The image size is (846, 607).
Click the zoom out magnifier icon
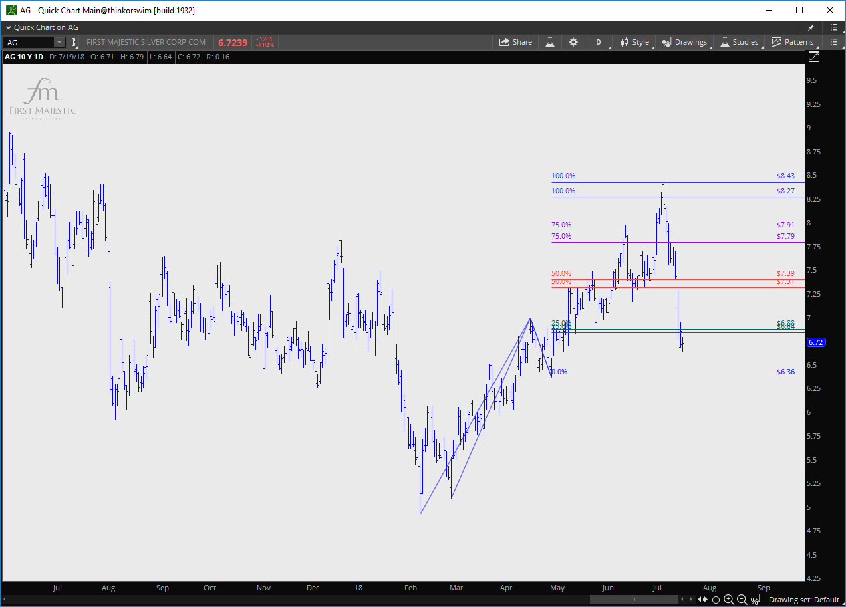(x=742, y=600)
